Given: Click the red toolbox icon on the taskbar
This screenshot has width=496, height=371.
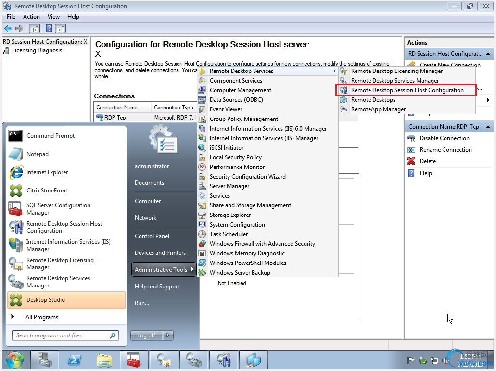Looking at the screenshot, I should [134, 360].
